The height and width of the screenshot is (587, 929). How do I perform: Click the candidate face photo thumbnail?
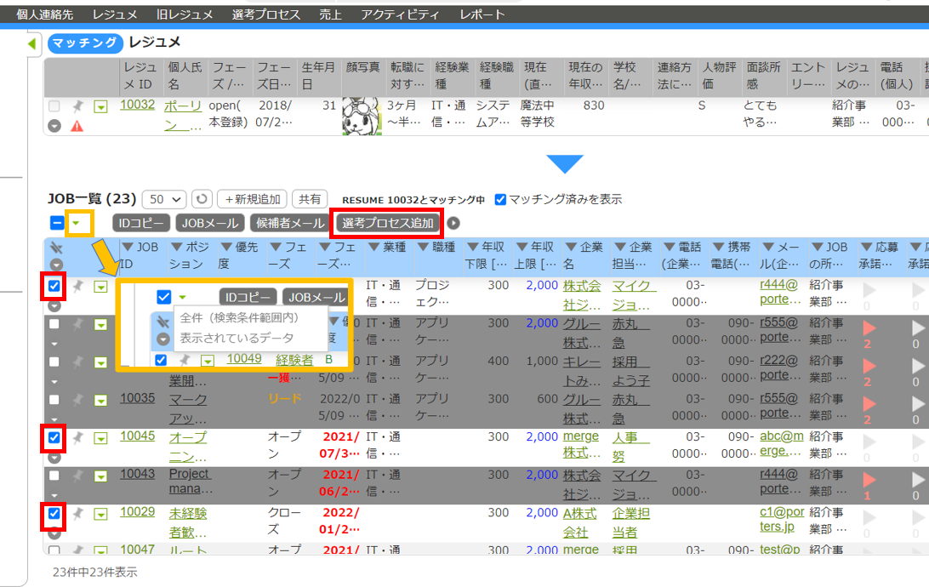361,115
